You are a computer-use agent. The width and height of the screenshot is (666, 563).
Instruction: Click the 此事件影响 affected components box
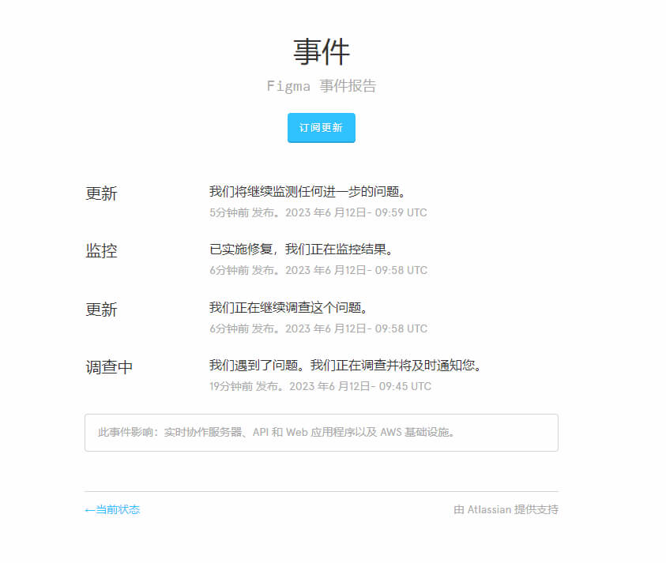321,433
